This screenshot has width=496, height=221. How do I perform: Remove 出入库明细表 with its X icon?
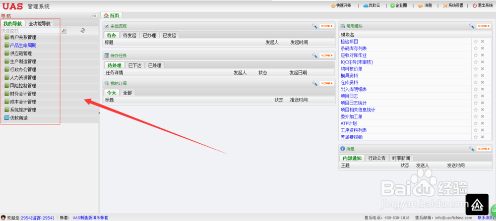click(x=483, y=89)
